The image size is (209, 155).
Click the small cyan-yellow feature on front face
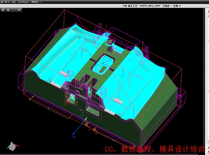[x=72, y=98]
